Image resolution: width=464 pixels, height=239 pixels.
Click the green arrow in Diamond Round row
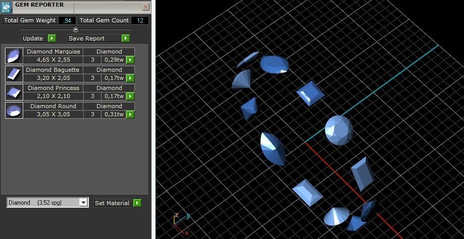(x=130, y=115)
